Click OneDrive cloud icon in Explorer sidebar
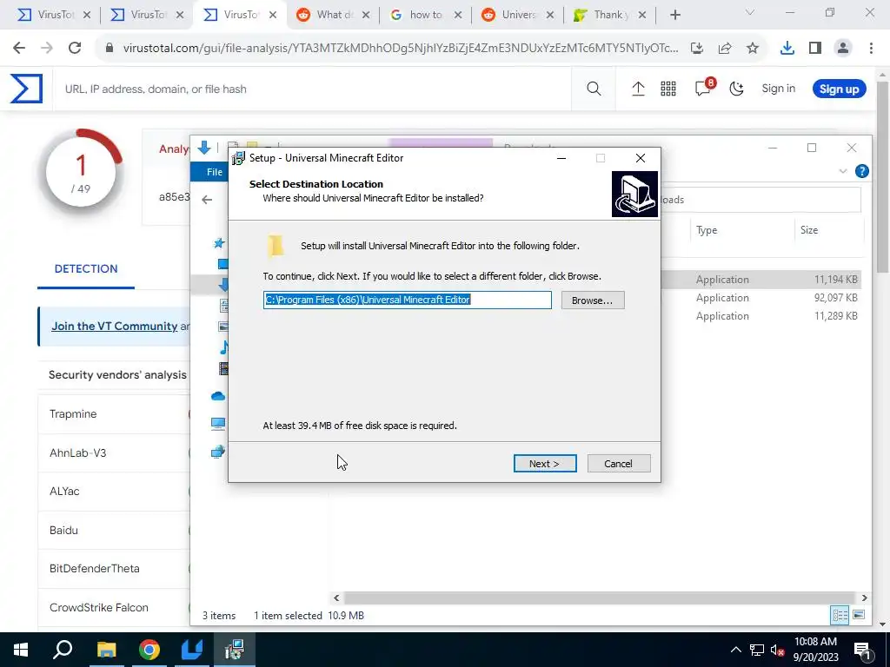The height and width of the screenshot is (667, 890). [x=218, y=396]
